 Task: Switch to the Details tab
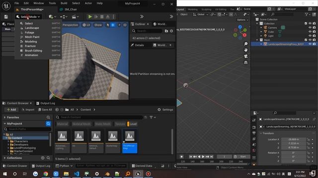click(x=137, y=45)
